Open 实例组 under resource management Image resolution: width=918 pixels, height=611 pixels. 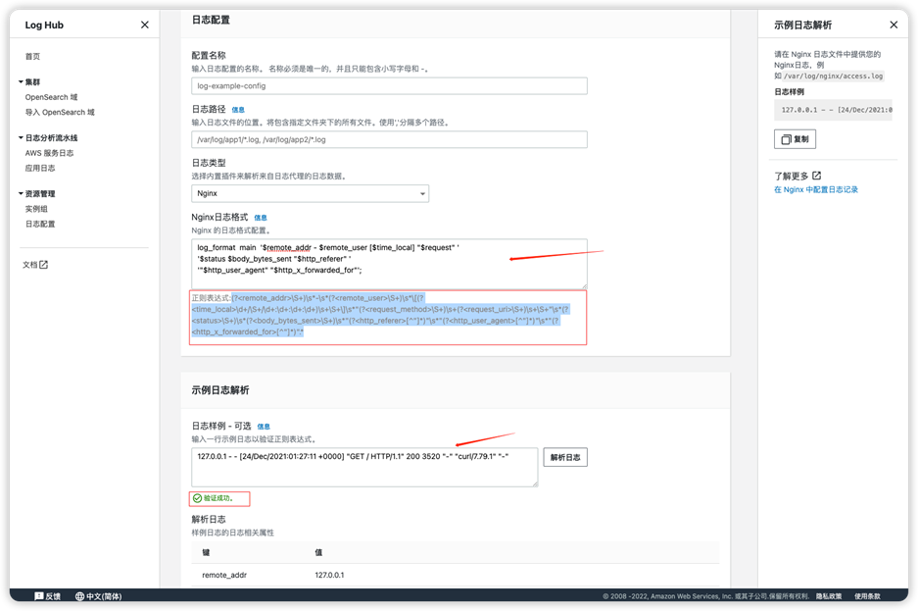point(36,209)
